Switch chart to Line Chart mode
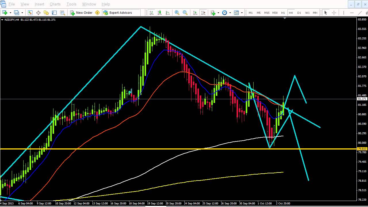The image size is (368, 207). (168, 13)
